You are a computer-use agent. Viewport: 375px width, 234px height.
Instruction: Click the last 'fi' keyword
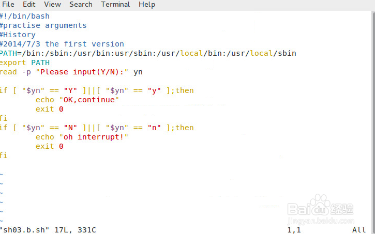point(4,155)
